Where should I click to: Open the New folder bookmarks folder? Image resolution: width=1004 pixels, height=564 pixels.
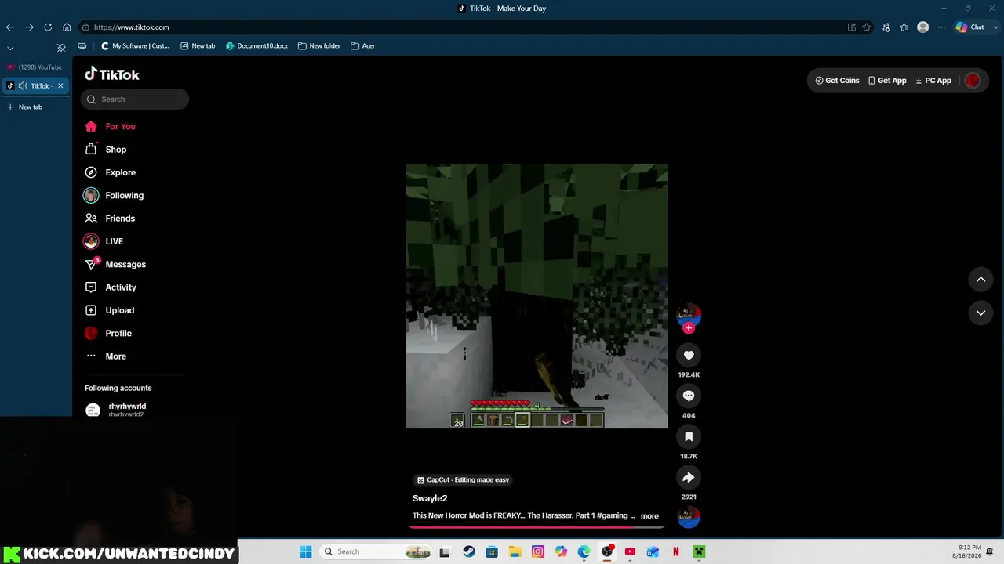319,46
